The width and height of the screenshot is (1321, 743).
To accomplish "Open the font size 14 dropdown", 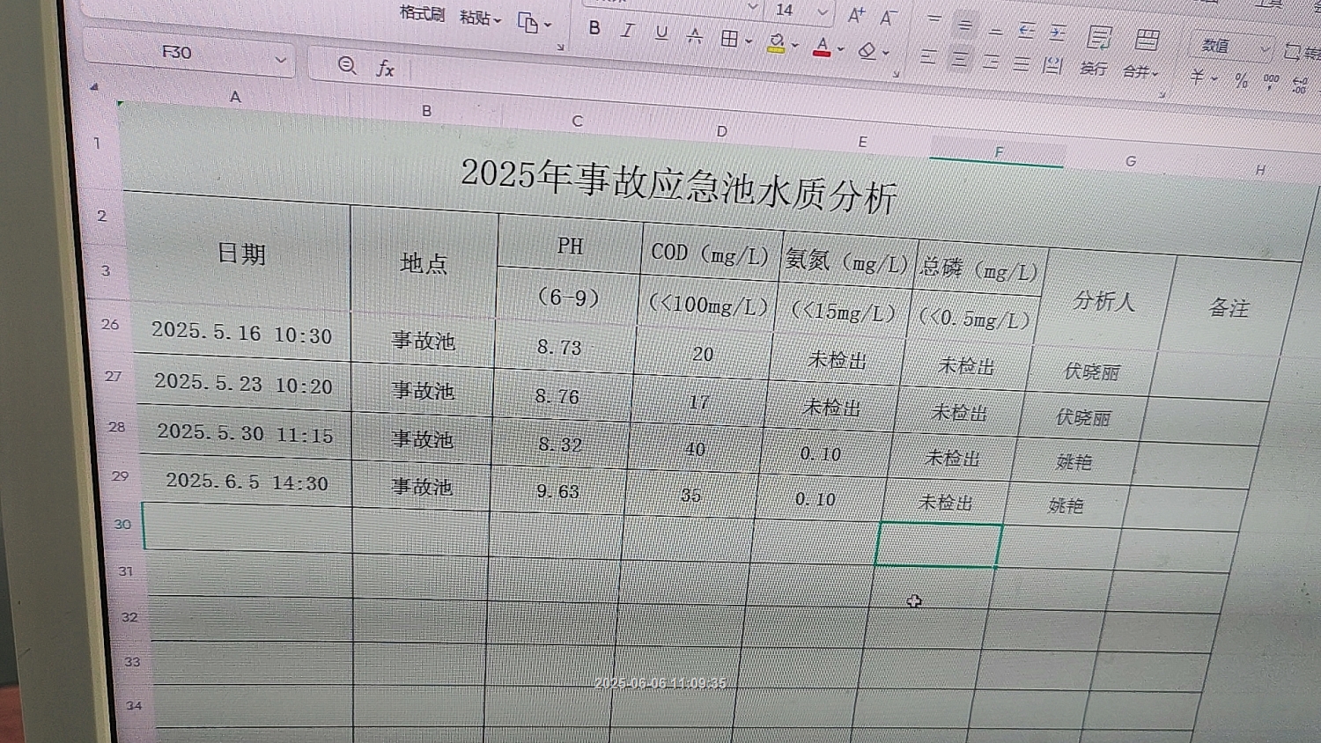I will click(x=823, y=12).
